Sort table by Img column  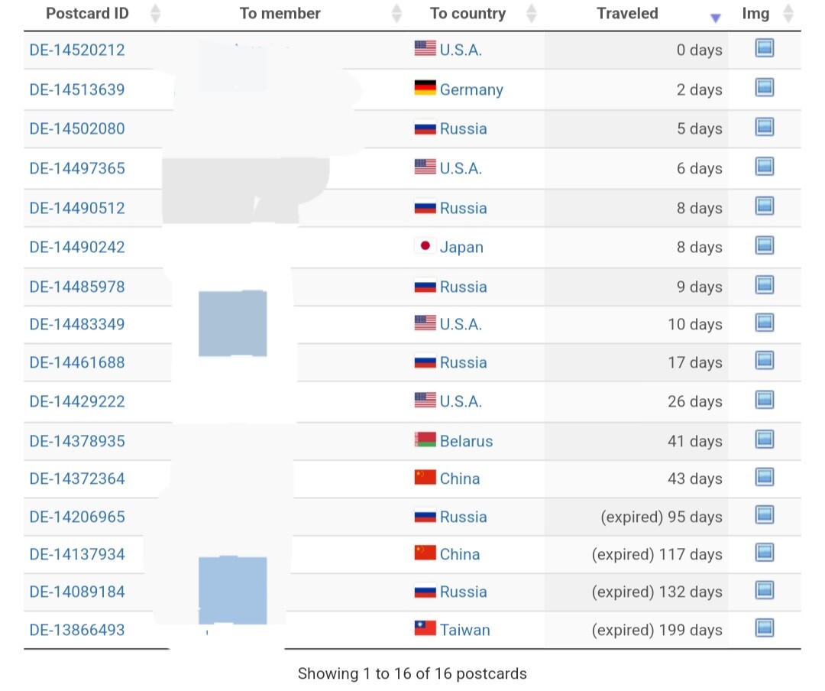[x=789, y=14]
